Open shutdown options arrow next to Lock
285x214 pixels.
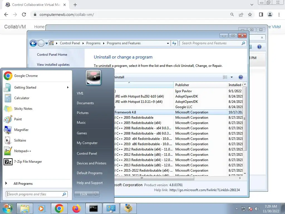(96, 194)
